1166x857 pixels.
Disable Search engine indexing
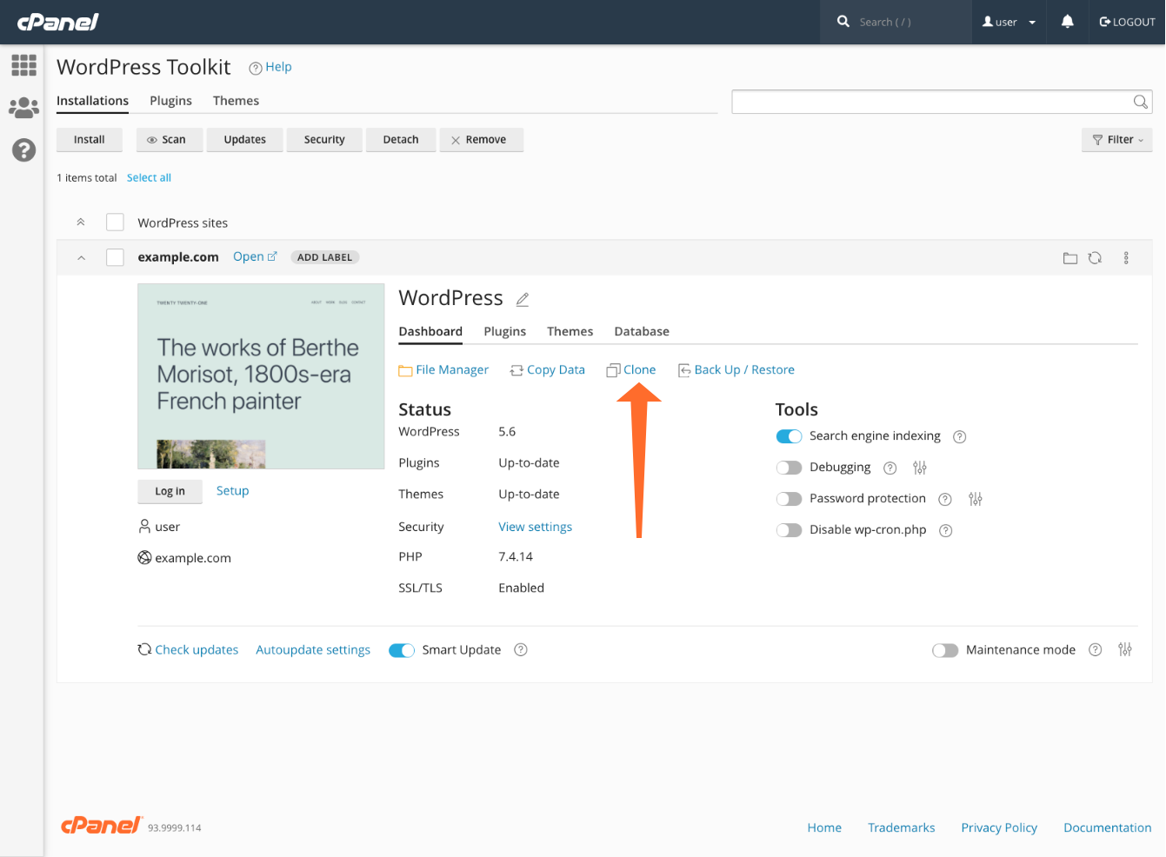point(789,435)
